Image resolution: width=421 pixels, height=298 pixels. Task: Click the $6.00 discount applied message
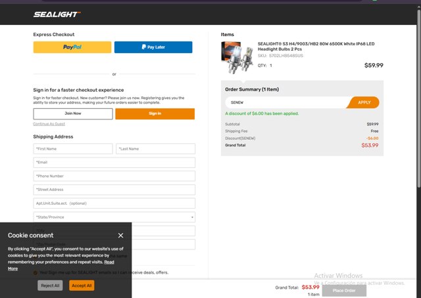coord(262,114)
